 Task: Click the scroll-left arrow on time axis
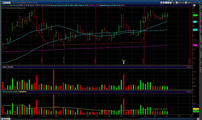click(x=12, y=119)
